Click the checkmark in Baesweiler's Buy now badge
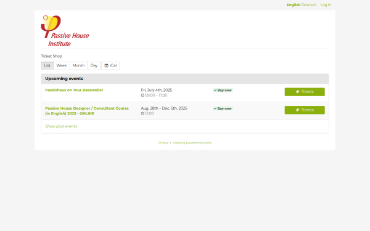Screen dimensions: 370x231 point(215,91)
